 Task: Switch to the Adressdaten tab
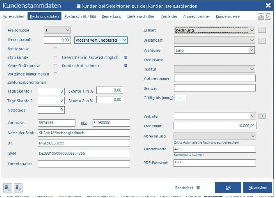(13, 16)
